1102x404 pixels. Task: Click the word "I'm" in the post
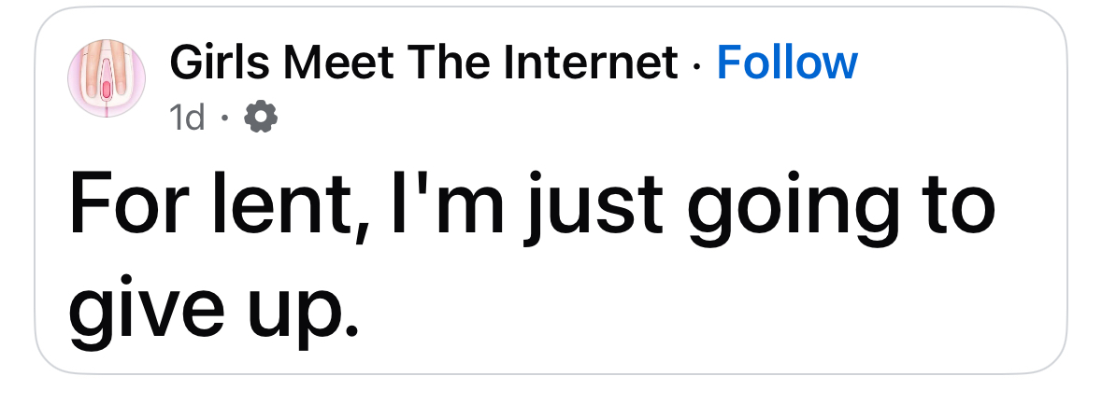(x=432, y=208)
